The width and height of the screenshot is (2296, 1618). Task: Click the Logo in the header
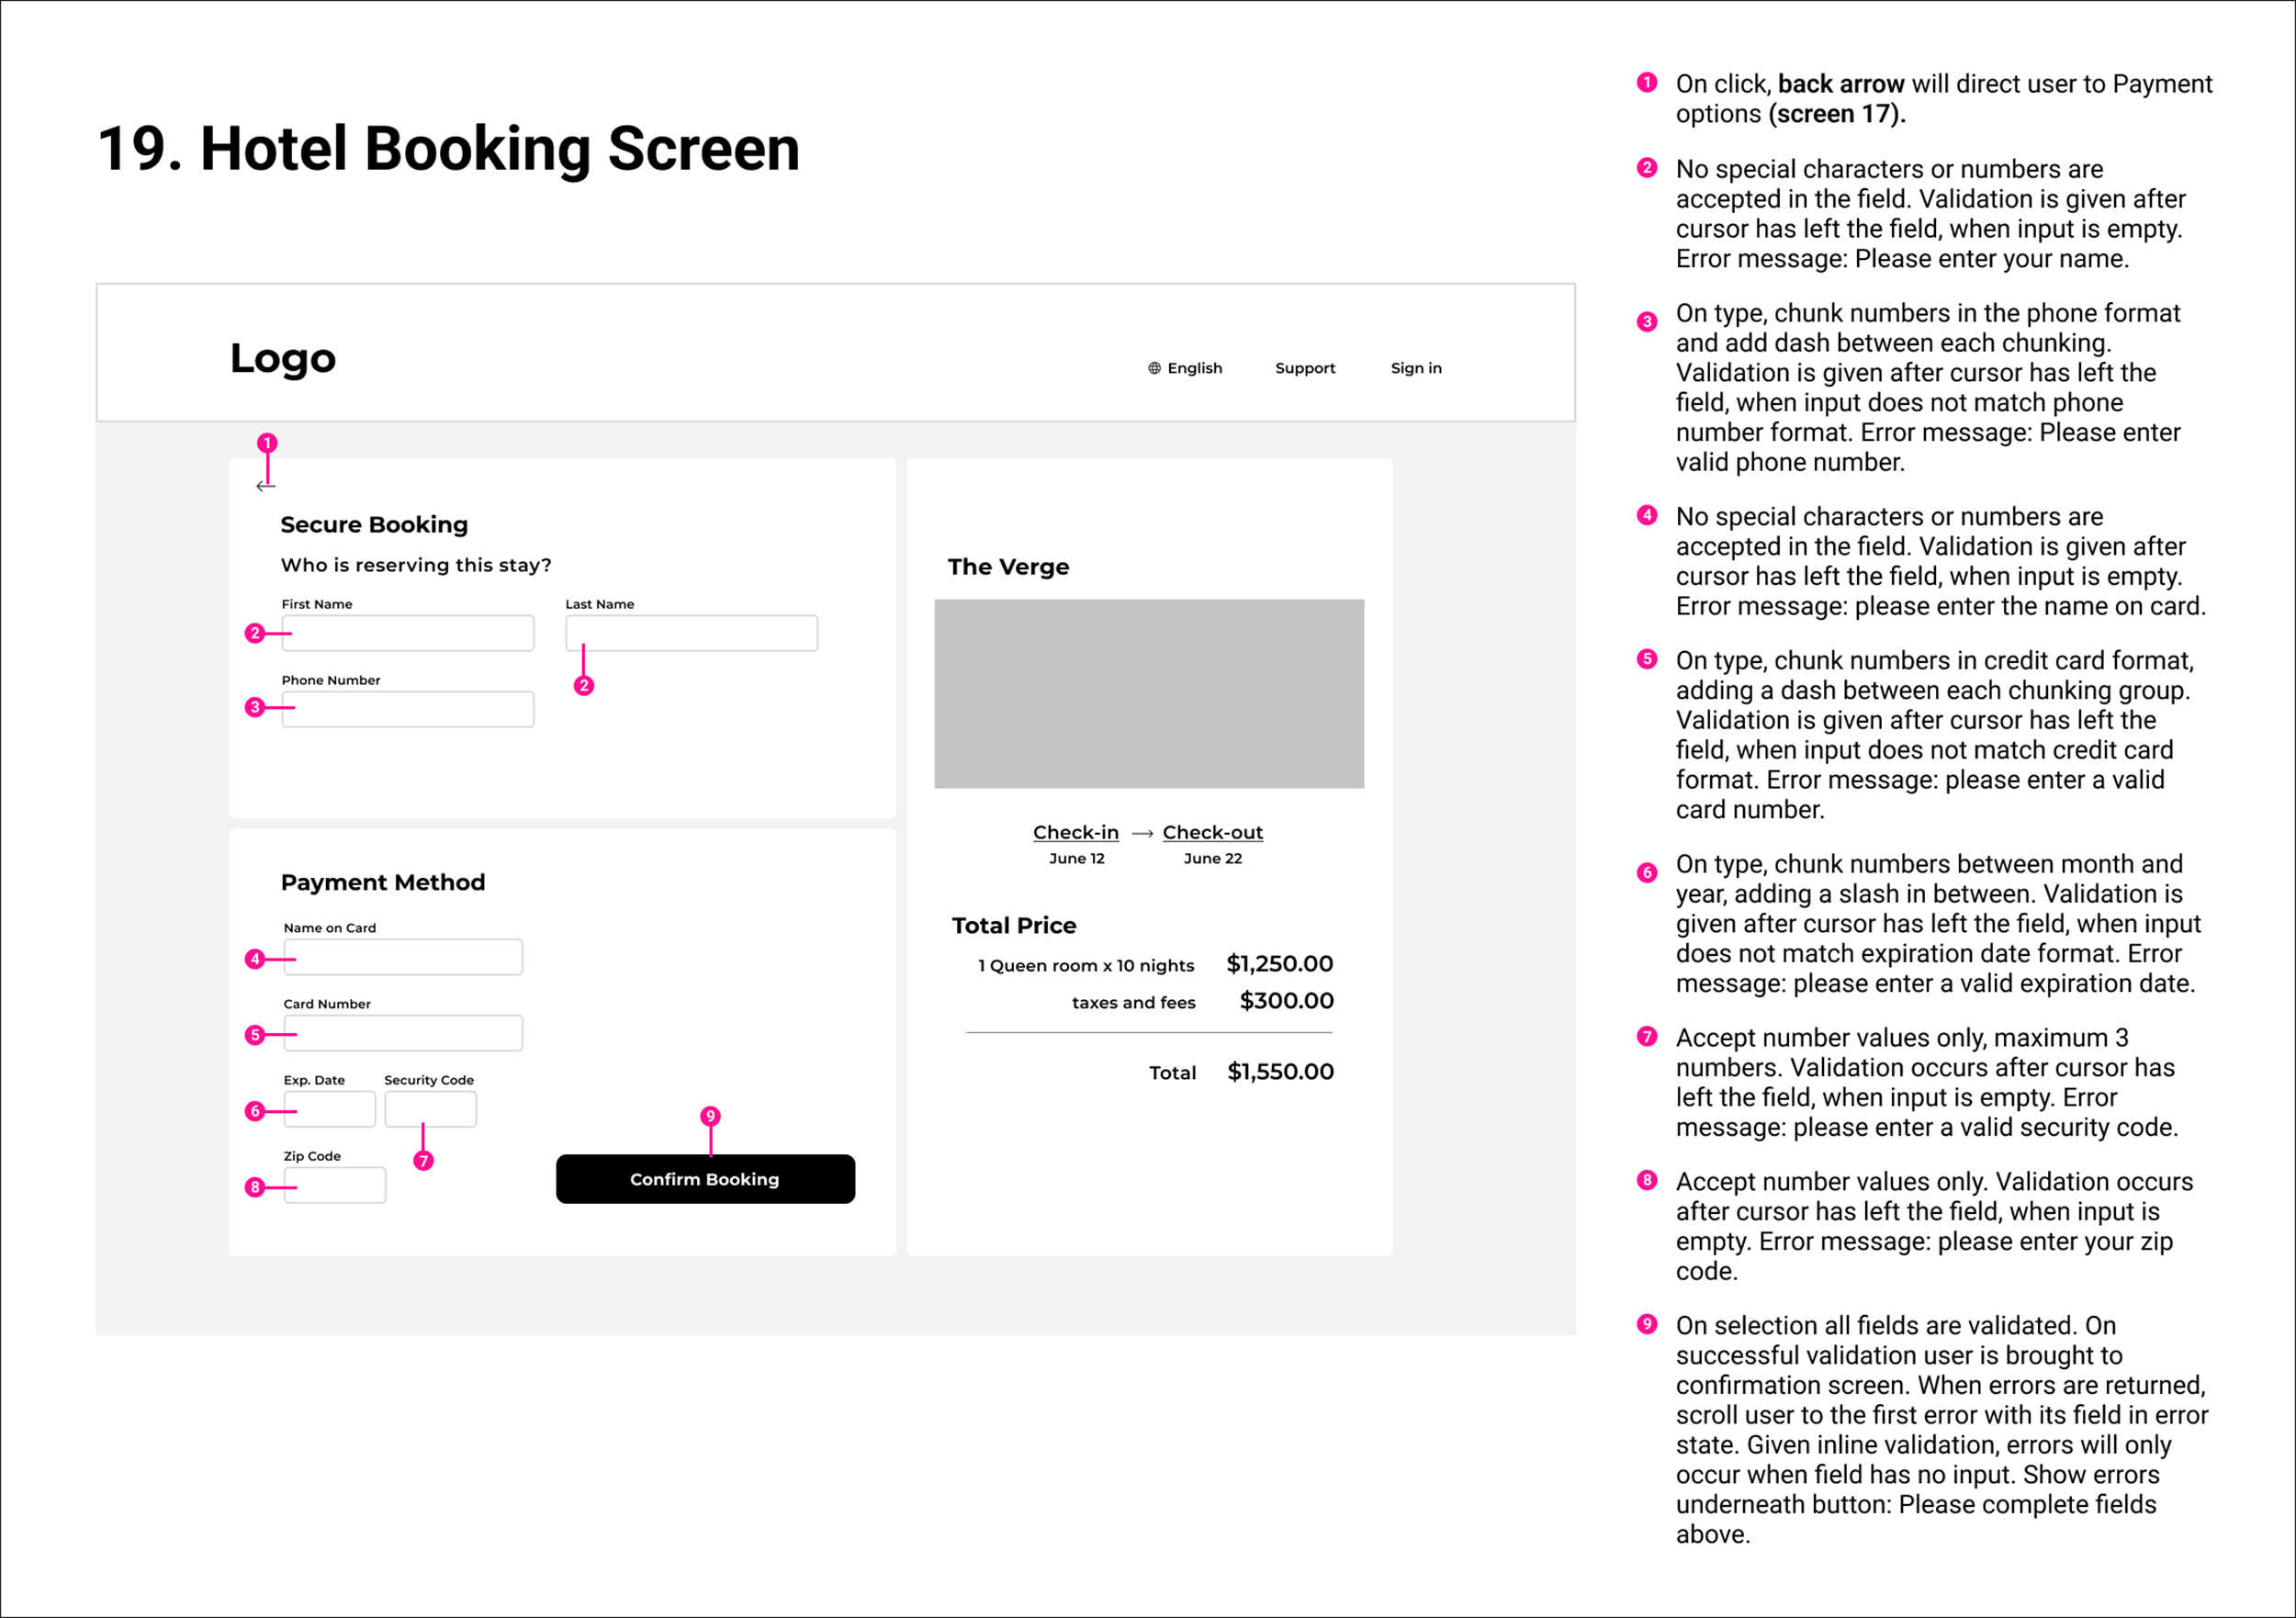[283, 358]
